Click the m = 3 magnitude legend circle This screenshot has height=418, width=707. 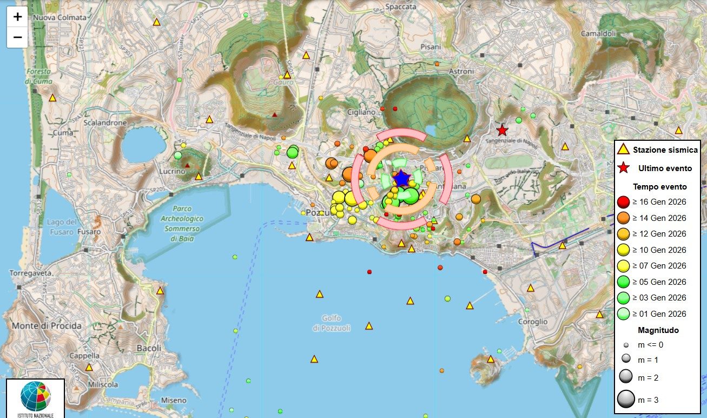[x=626, y=400]
